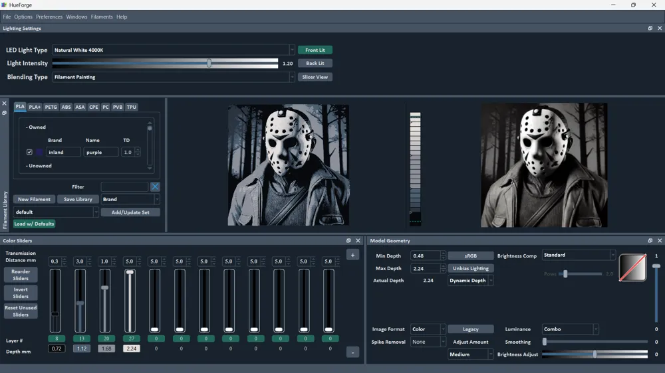The image size is (665, 373).
Task: Edit the inland Brand field
Action: tap(63, 152)
